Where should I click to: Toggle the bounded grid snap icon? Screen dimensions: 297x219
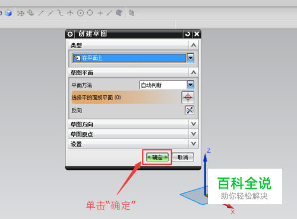click(x=132, y=13)
